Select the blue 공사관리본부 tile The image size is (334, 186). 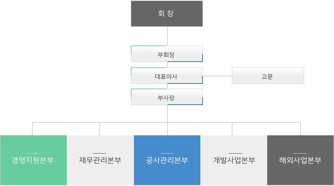coord(167,160)
